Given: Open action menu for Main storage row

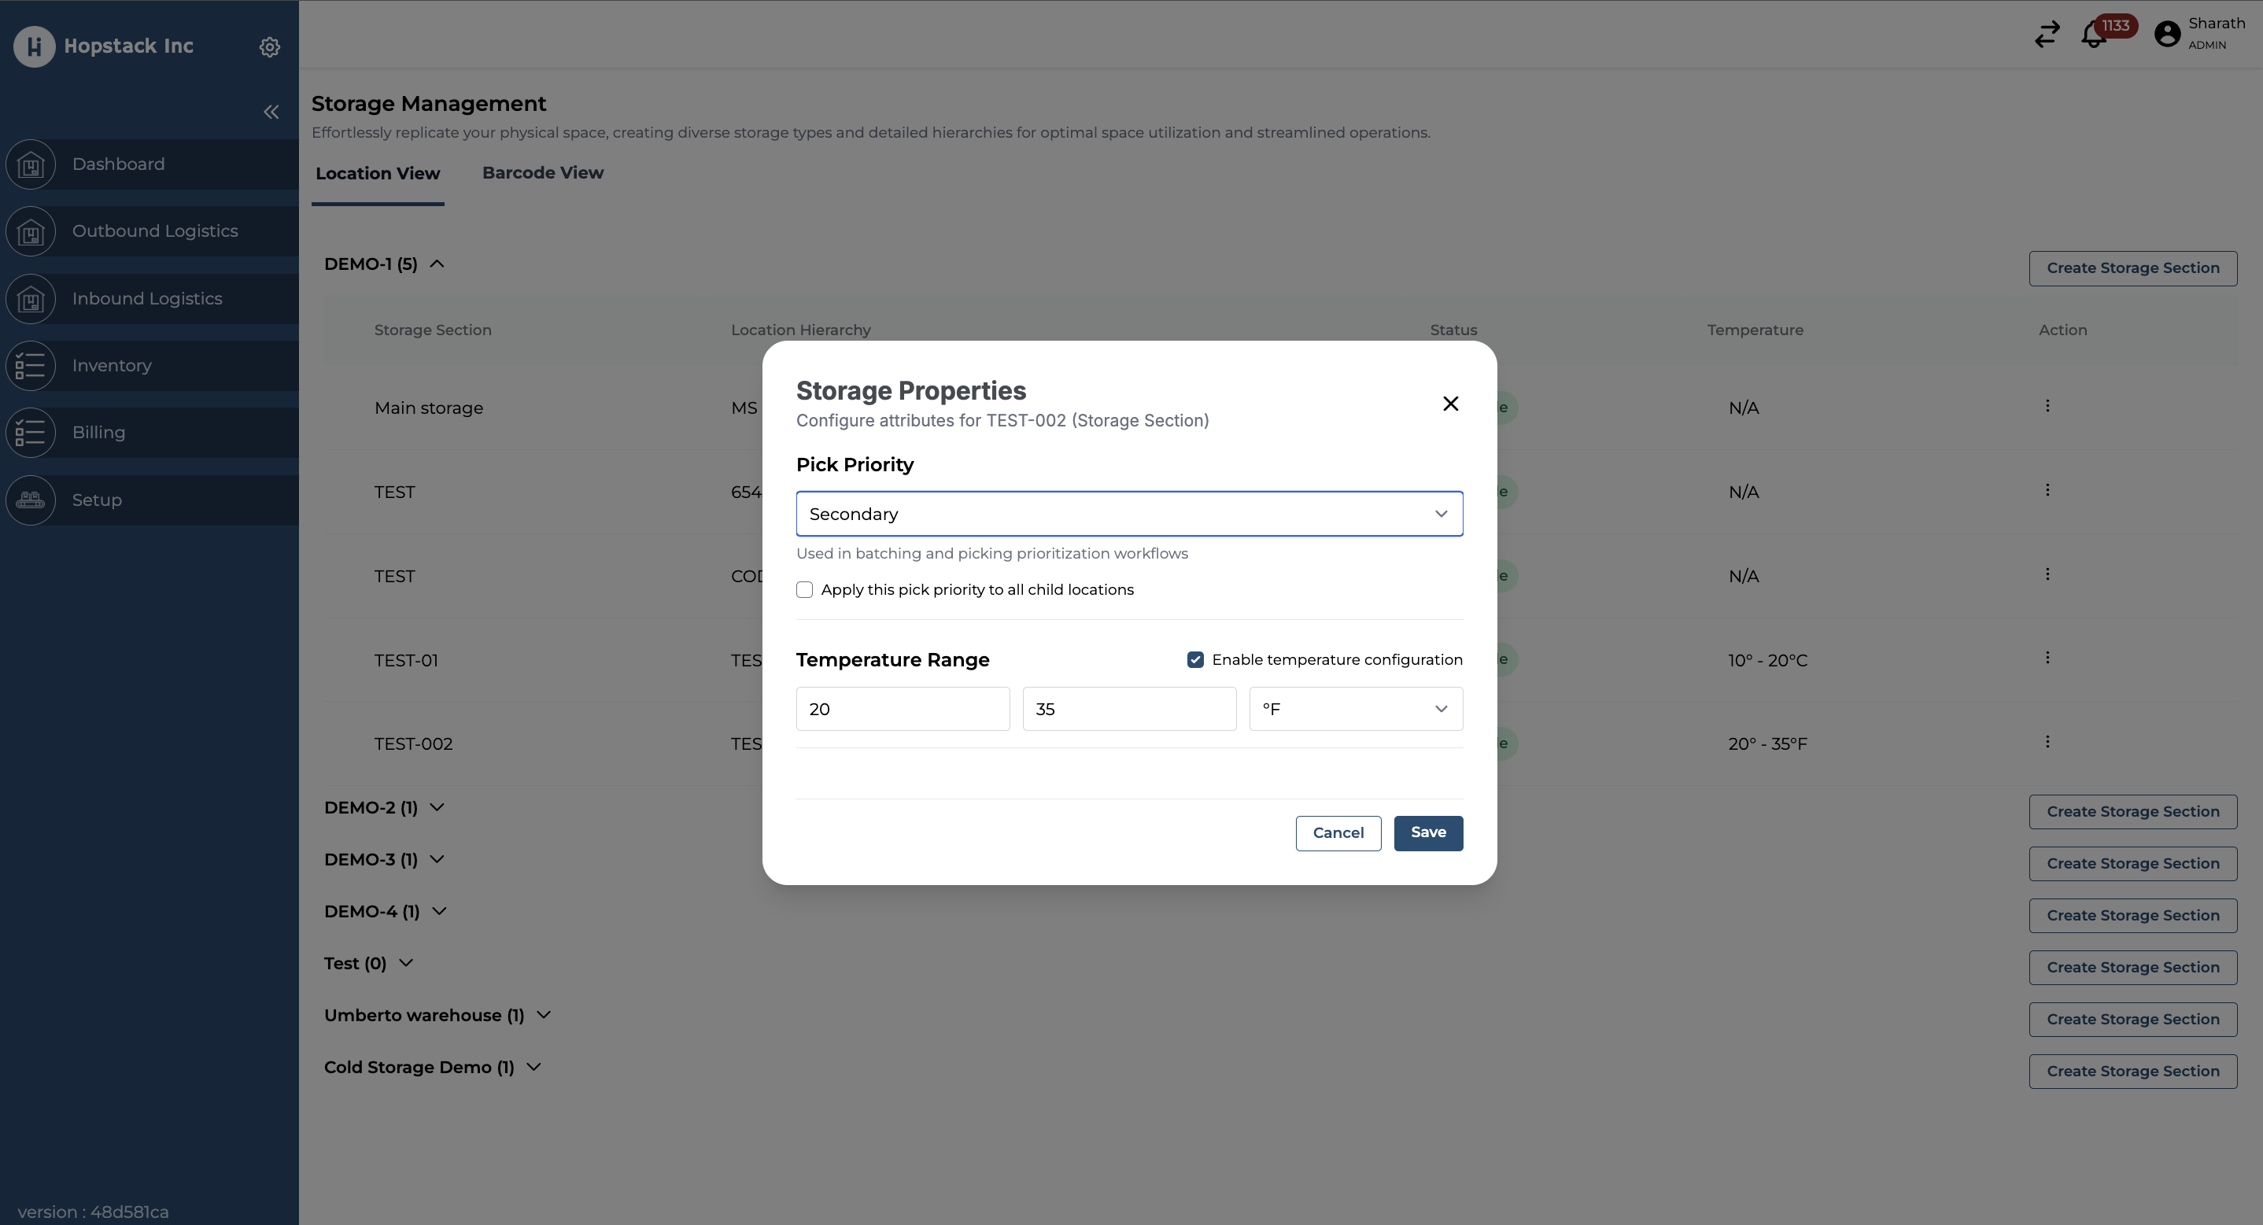Looking at the screenshot, I should click(2047, 406).
